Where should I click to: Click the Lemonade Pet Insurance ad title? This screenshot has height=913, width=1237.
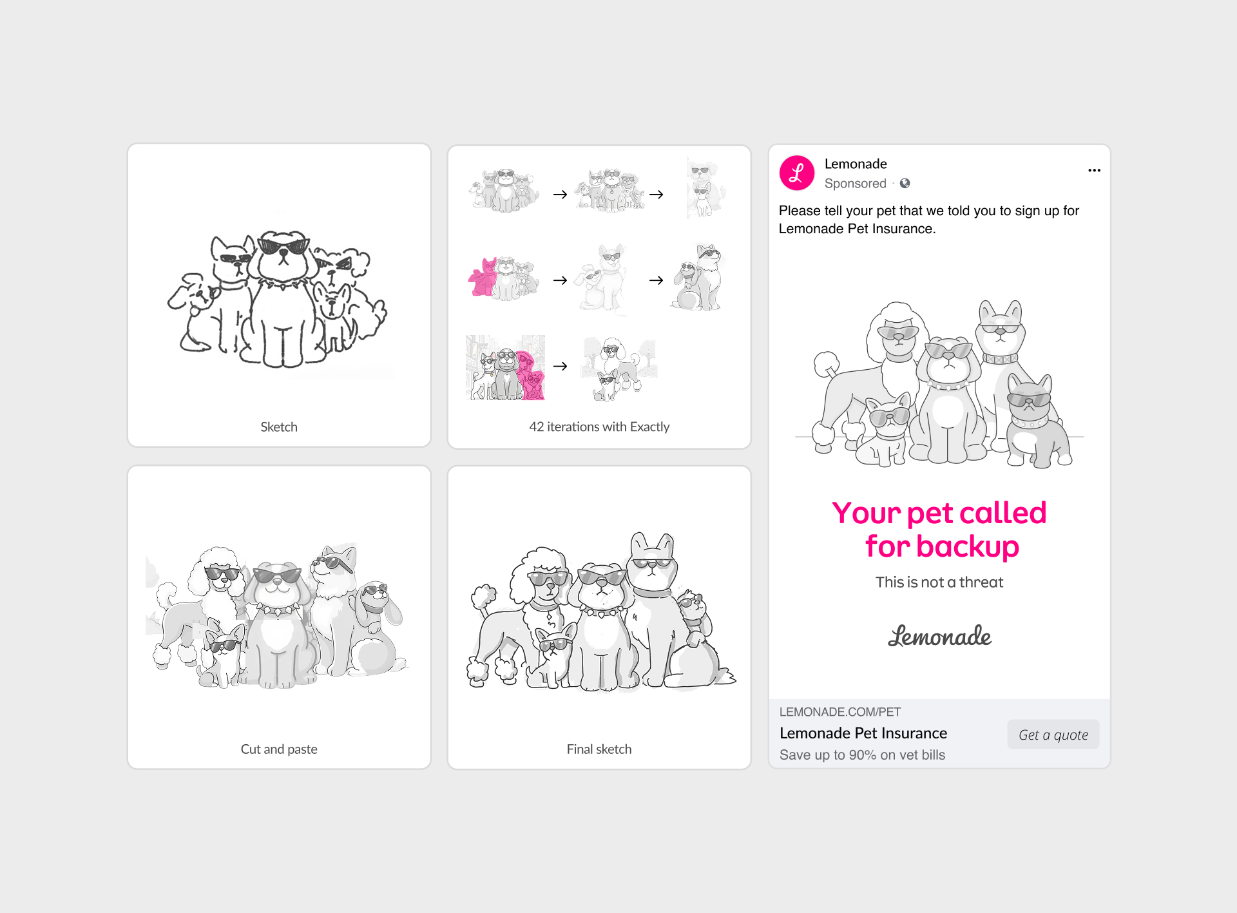(863, 733)
